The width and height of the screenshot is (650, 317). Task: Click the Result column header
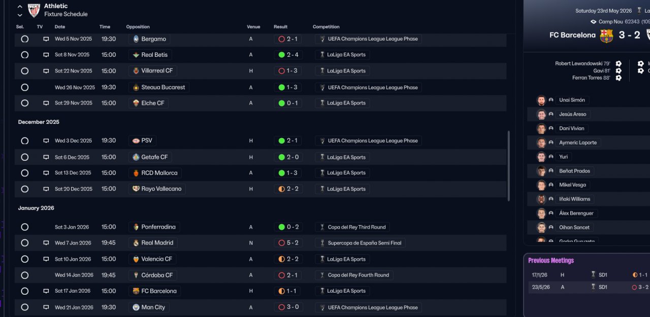click(x=280, y=27)
